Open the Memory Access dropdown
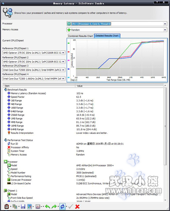Image resolution: width=170 pixels, height=211 pixels. (x=165, y=30)
